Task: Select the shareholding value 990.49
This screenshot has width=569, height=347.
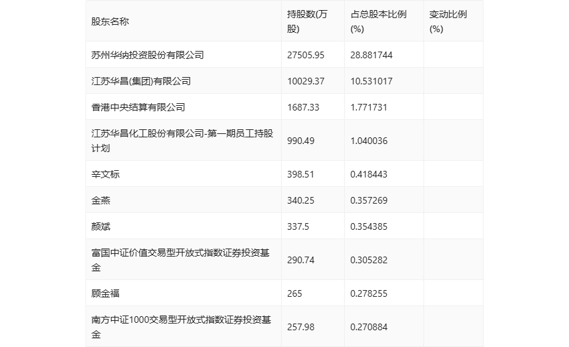Action: (301, 141)
